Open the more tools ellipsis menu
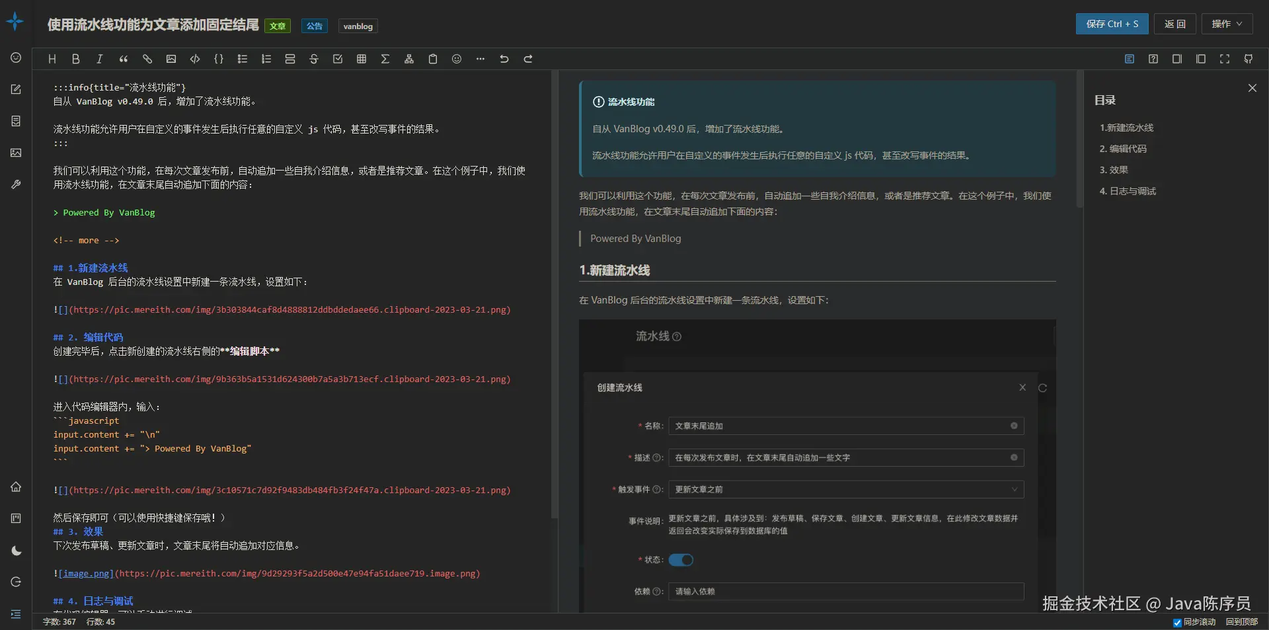Viewport: 1269px width, 630px height. (481, 59)
